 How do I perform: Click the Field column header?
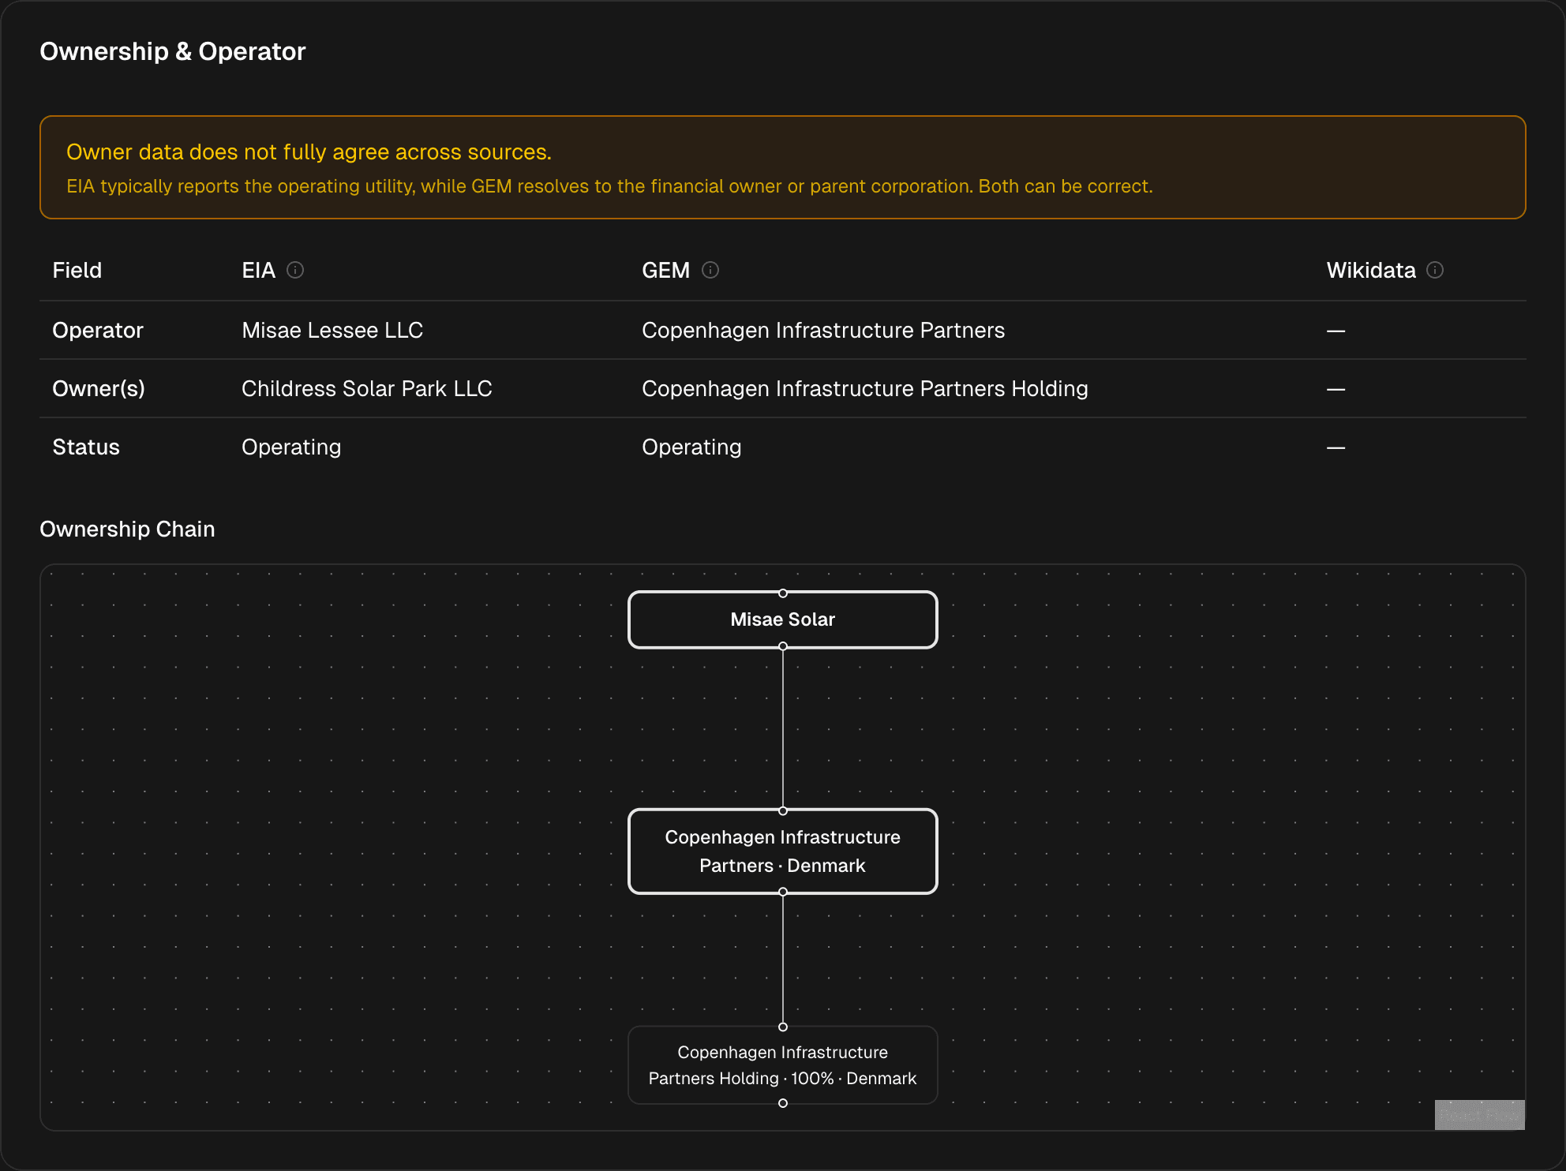pyautogui.click(x=77, y=270)
